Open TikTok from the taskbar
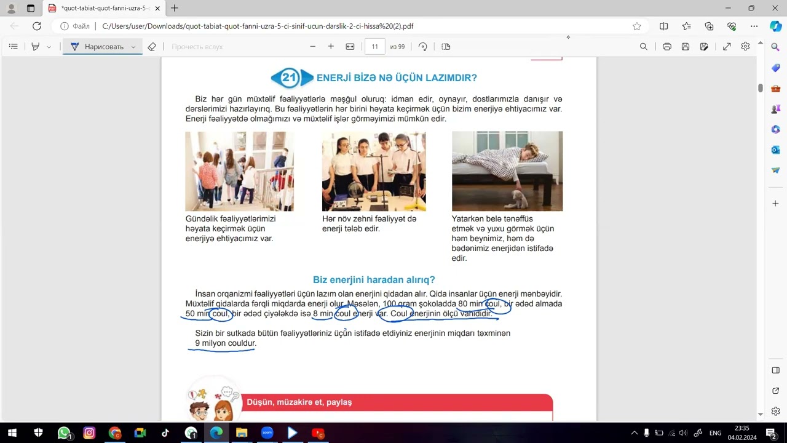Screen dimensions: 787x443 click(165, 433)
